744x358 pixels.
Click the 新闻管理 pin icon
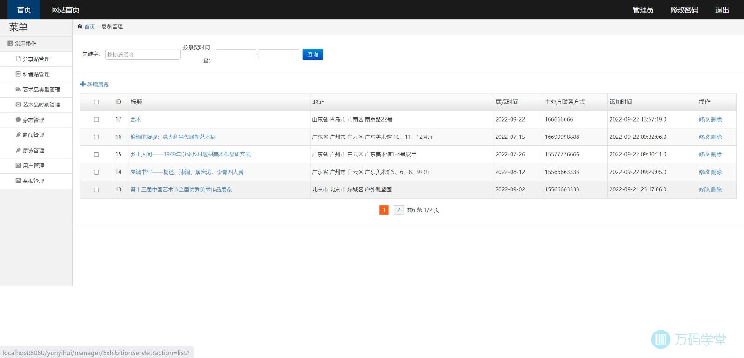tap(18, 135)
